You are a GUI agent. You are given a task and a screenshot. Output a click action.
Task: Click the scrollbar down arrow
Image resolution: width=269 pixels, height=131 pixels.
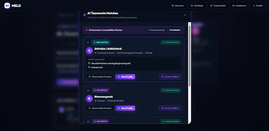pyautogui.click(x=190, y=122)
